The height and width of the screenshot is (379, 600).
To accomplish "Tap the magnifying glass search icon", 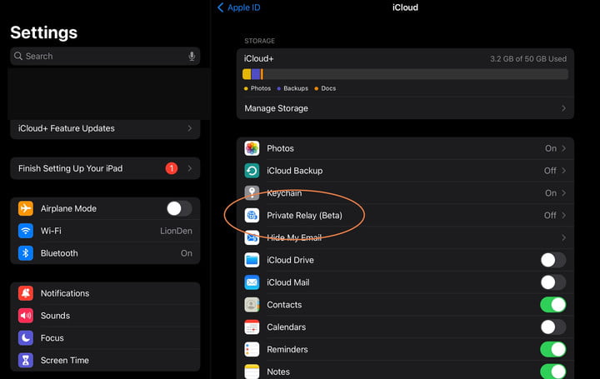I will 18,56.
